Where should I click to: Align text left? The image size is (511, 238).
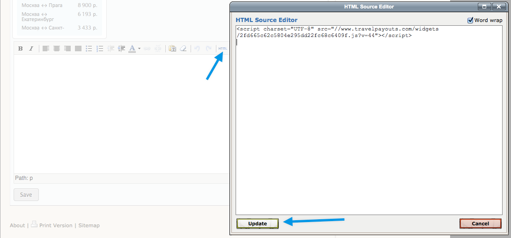(x=45, y=49)
